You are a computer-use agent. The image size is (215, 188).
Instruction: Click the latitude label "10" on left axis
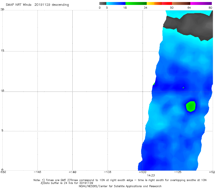click(x=2, y=91)
